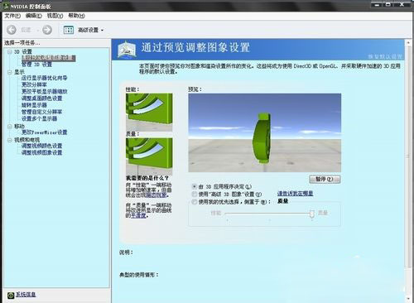Screen dimensions: 414x303
Task: Click the 3D preview of rotating logo
Action: (x=265, y=132)
